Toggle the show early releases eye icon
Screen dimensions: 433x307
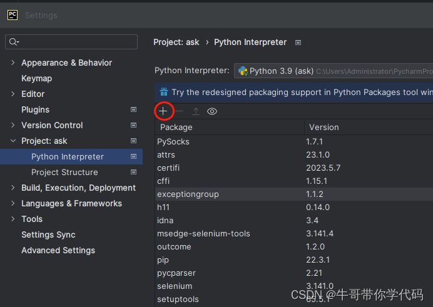pyautogui.click(x=212, y=111)
